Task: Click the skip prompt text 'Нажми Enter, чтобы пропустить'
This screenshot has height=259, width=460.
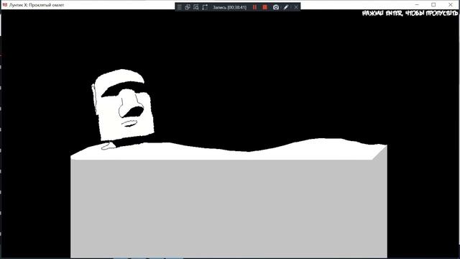Action: [410, 13]
